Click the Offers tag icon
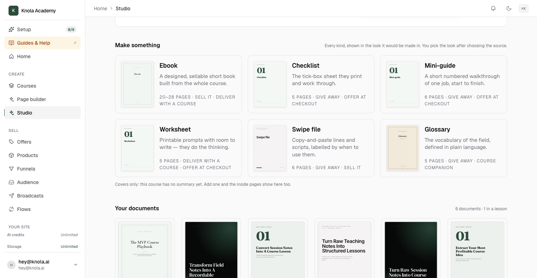Viewport: 537px width, 278px height. click(11, 142)
